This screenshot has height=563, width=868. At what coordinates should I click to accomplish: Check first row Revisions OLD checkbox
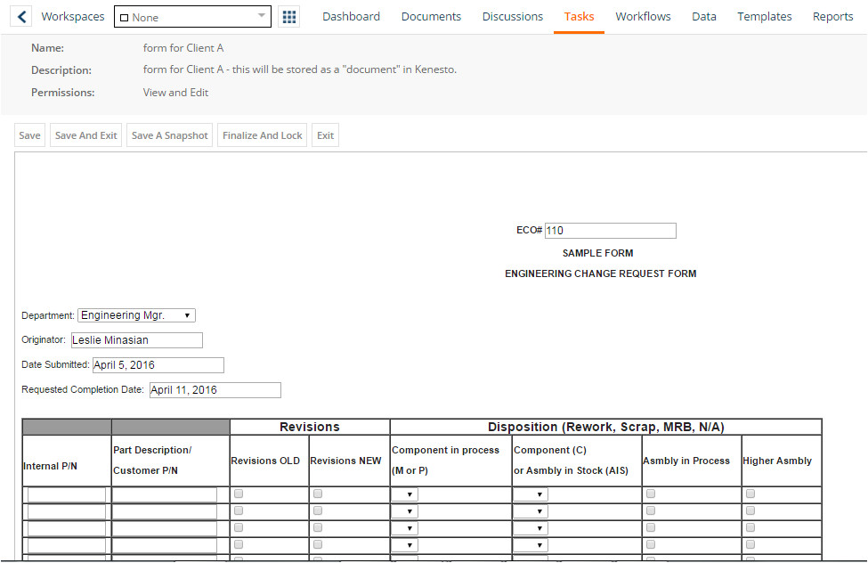239,494
